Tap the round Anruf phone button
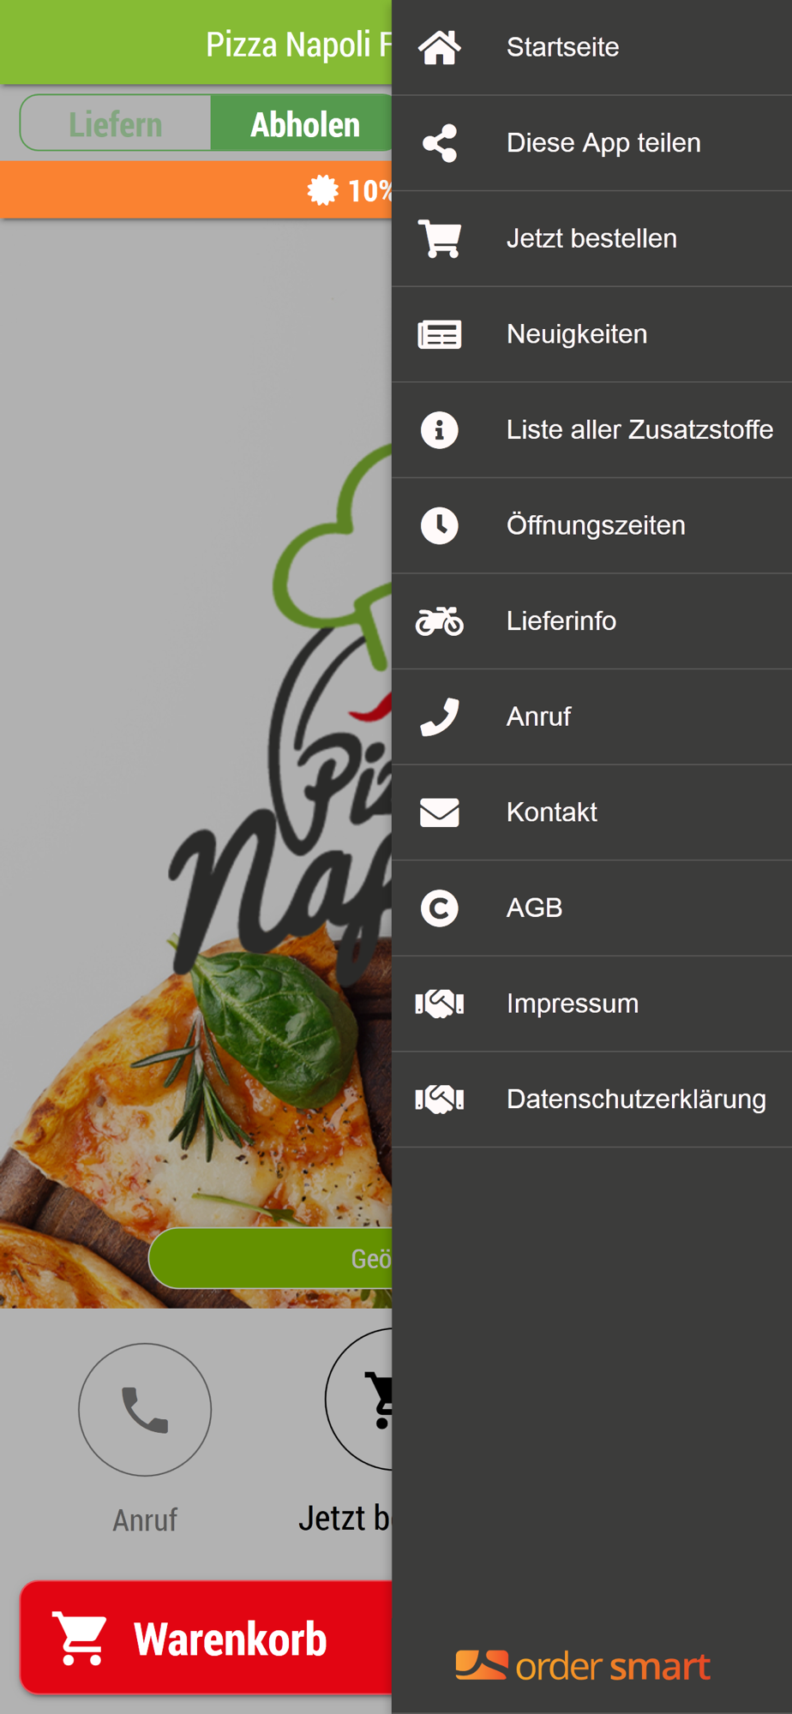The height and width of the screenshot is (1714, 792). click(x=145, y=1409)
